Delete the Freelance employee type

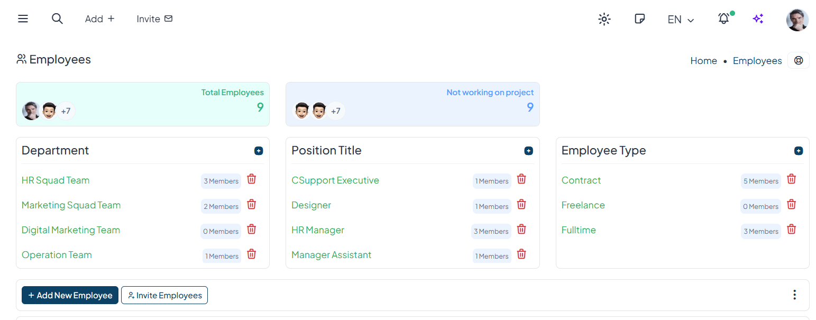[x=791, y=204]
